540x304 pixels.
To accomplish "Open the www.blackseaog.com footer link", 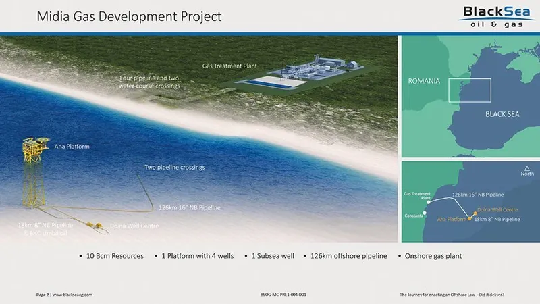I will [x=72, y=295].
